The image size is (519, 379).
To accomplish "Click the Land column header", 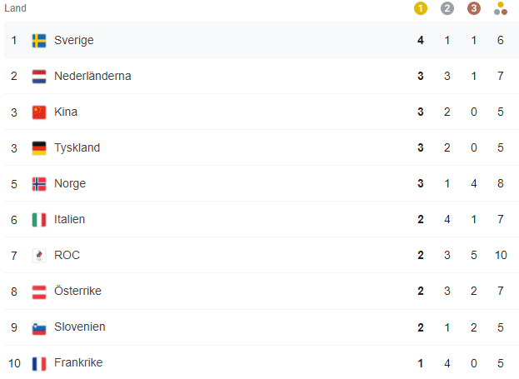I will 15,8.
